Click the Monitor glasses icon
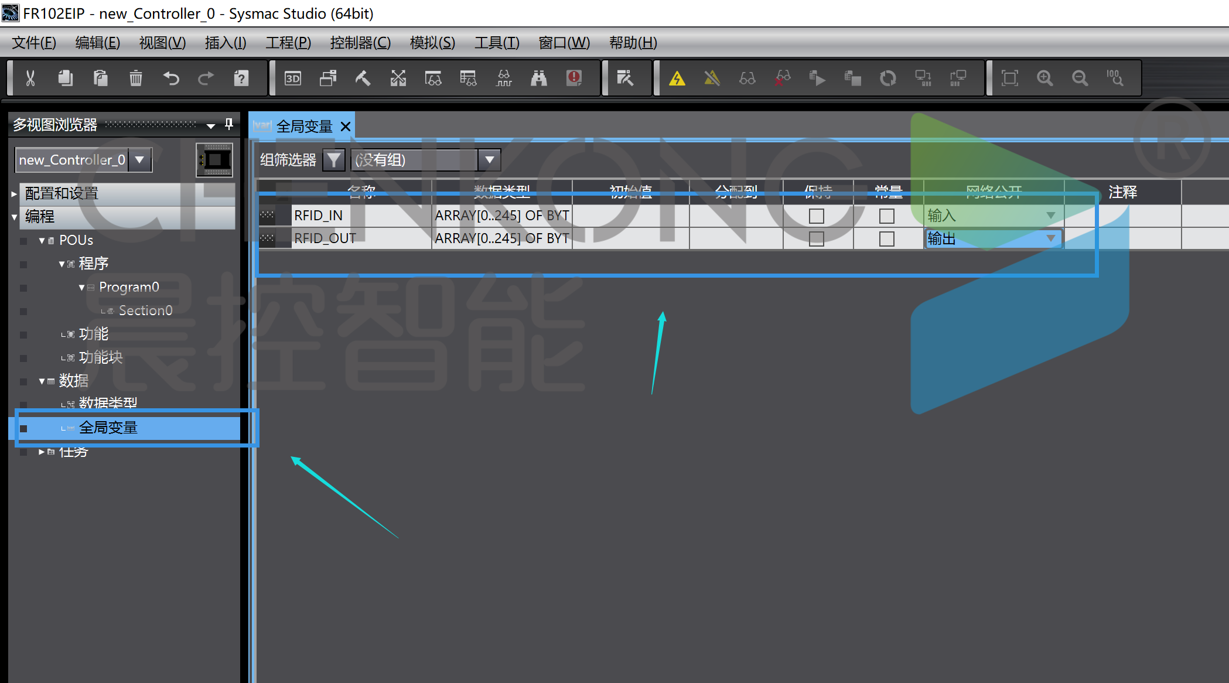 click(747, 78)
